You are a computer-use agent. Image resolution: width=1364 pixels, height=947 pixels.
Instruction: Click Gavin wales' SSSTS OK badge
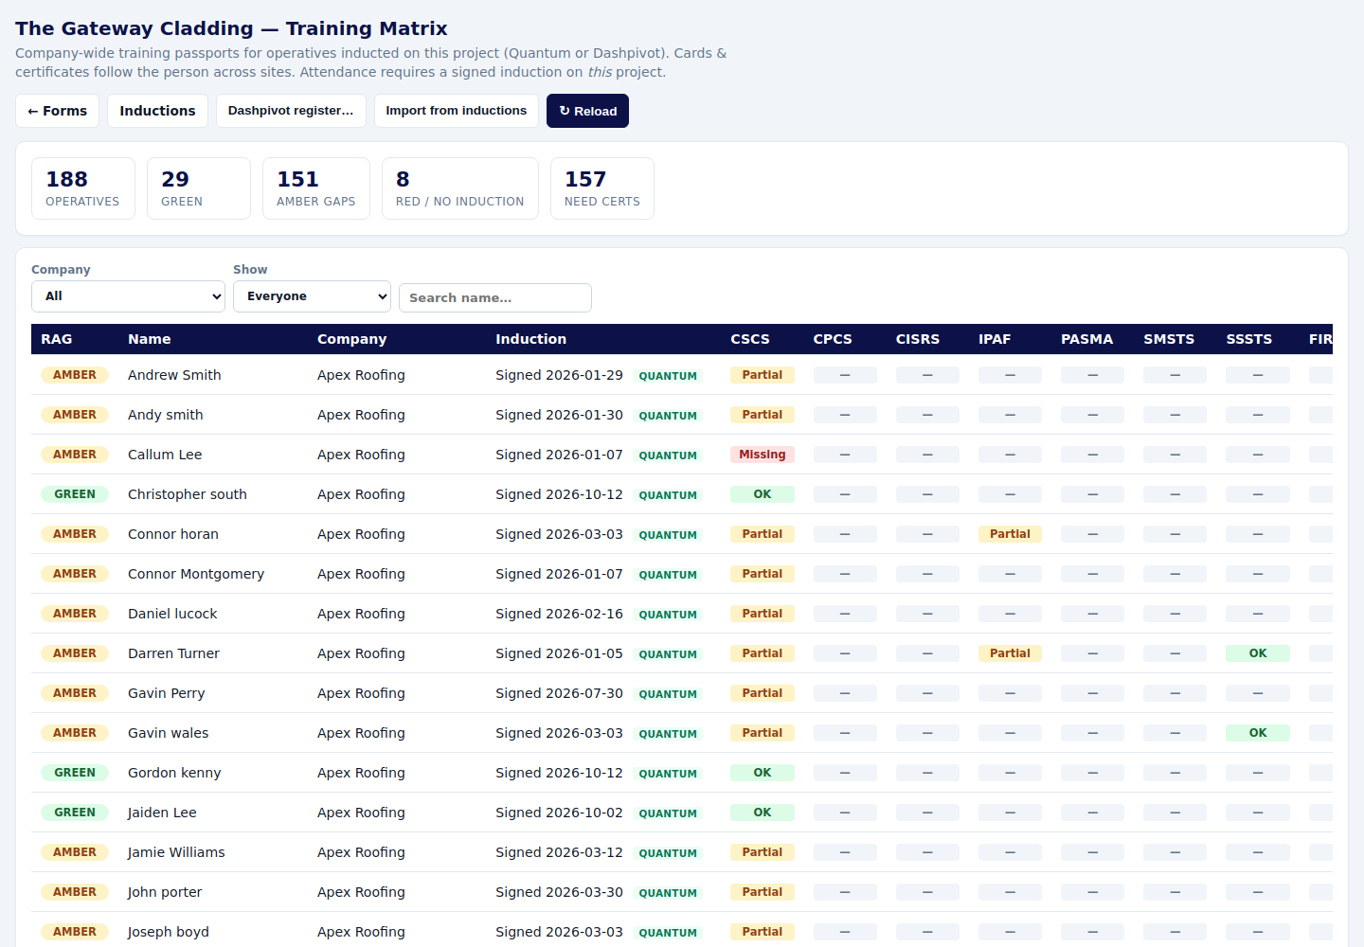(x=1258, y=733)
